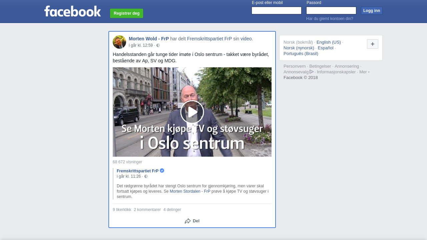Switch language to Español

pos(326,48)
